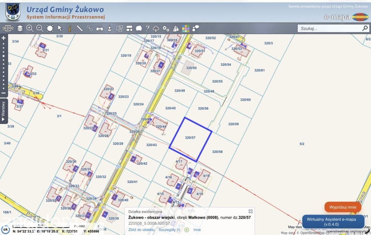Image resolution: width=371 pixels, height=235 pixels.
Task: Activate the arrow pointer selection tool
Action: [60, 28]
